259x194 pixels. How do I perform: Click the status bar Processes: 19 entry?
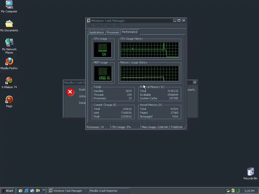[98, 127]
